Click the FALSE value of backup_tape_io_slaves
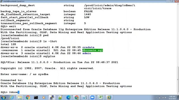179x100 pixels. (88, 11)
